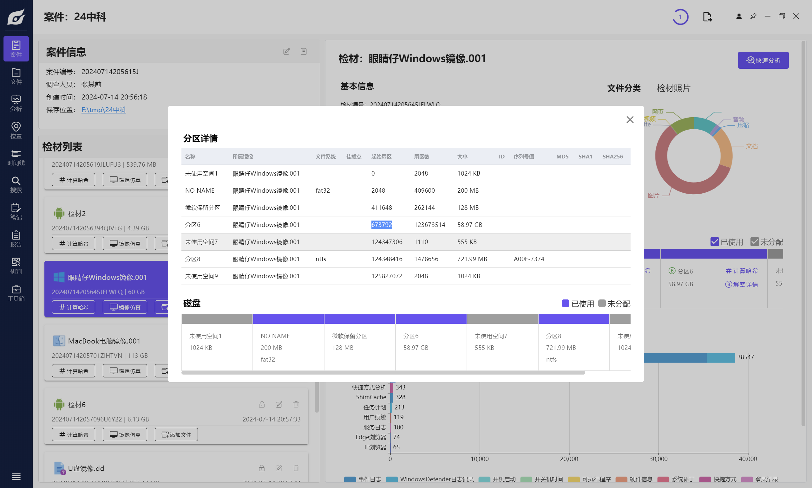Toggle 未分配 legend in disk dialog
Viewport: 812px width, 488px height.
coord(614,304)
